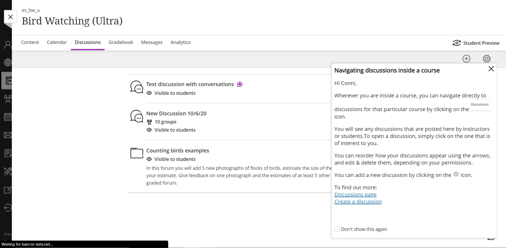
Task: Click the Counting birds examples folder icon
Action: coord(136,153)
